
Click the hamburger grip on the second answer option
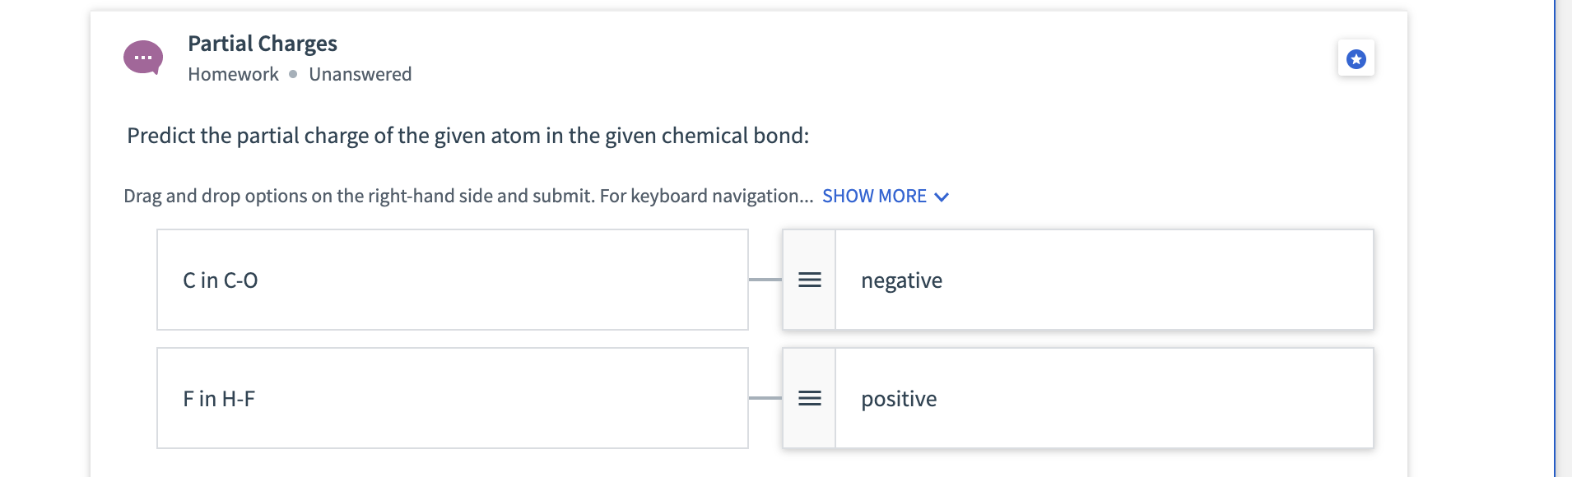point(810,398)
